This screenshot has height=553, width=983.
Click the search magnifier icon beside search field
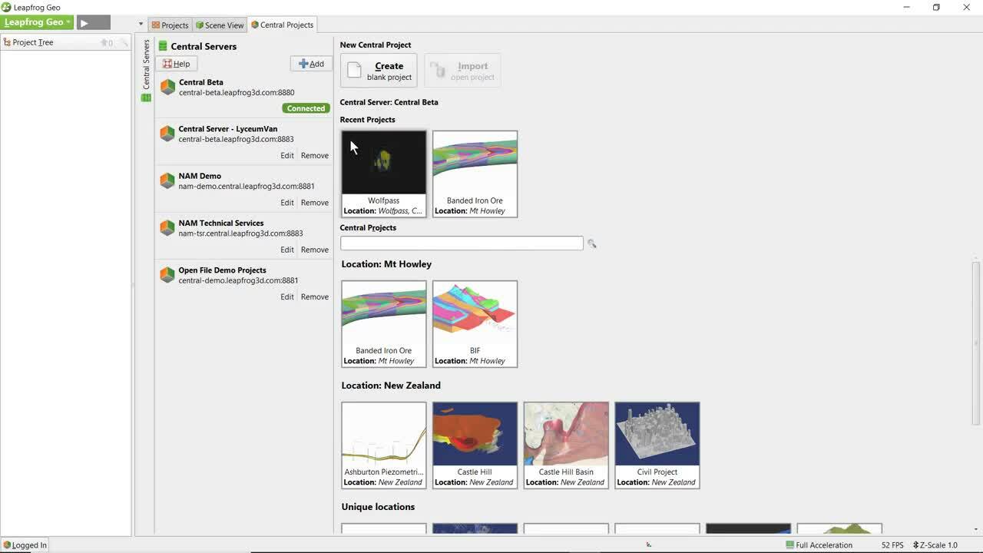click(x=591, y=243)
